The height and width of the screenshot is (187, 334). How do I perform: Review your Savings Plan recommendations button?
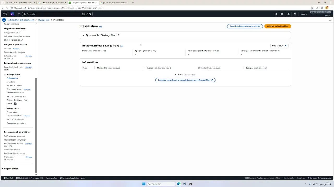pos(185,80)
